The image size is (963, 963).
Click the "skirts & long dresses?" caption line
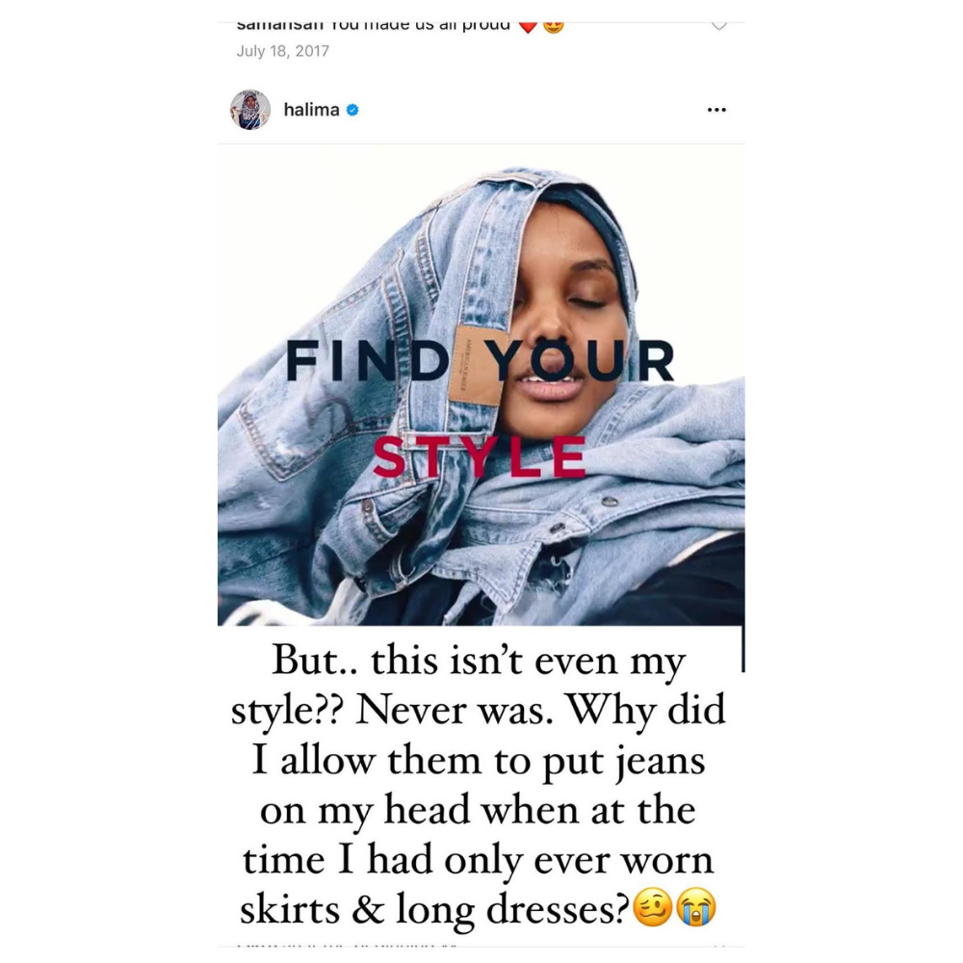(434, 910)
